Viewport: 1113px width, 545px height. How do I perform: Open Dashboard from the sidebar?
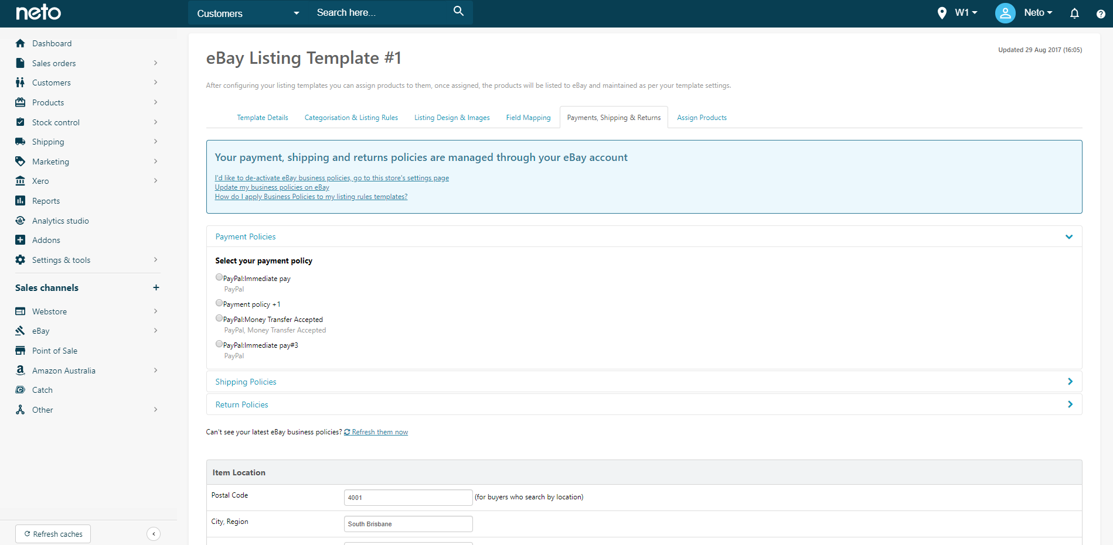[x=52, y=43]
